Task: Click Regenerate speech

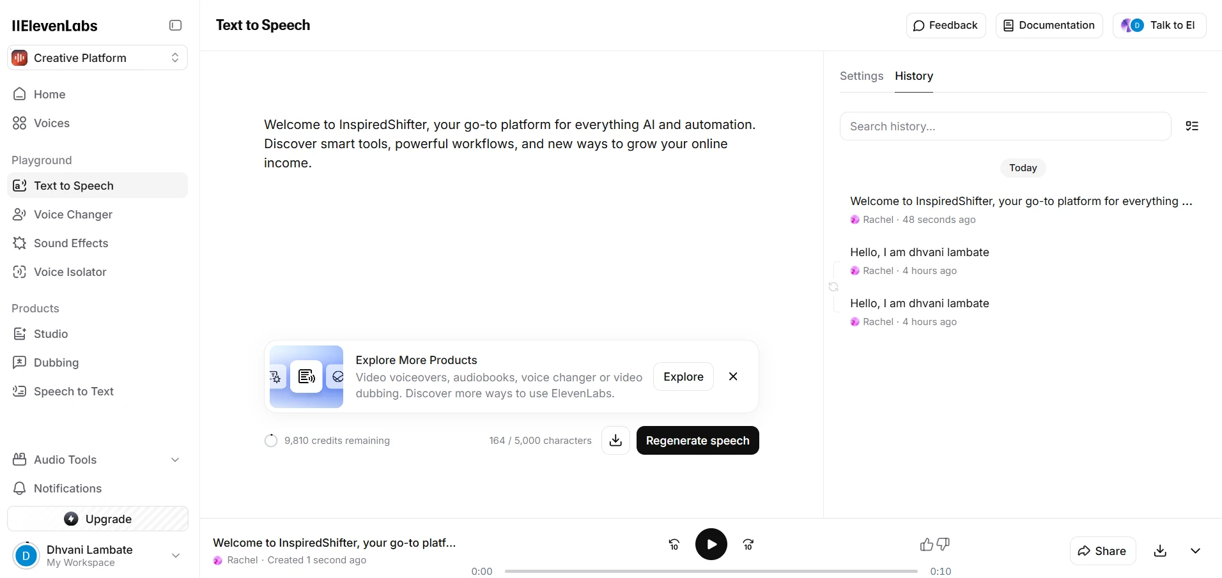Action: tap(697, 441)
